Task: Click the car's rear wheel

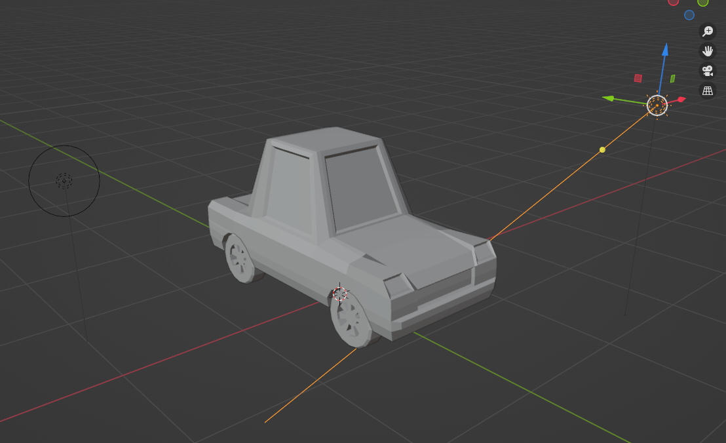Action: pyautogui.click(x=240, y=258)
